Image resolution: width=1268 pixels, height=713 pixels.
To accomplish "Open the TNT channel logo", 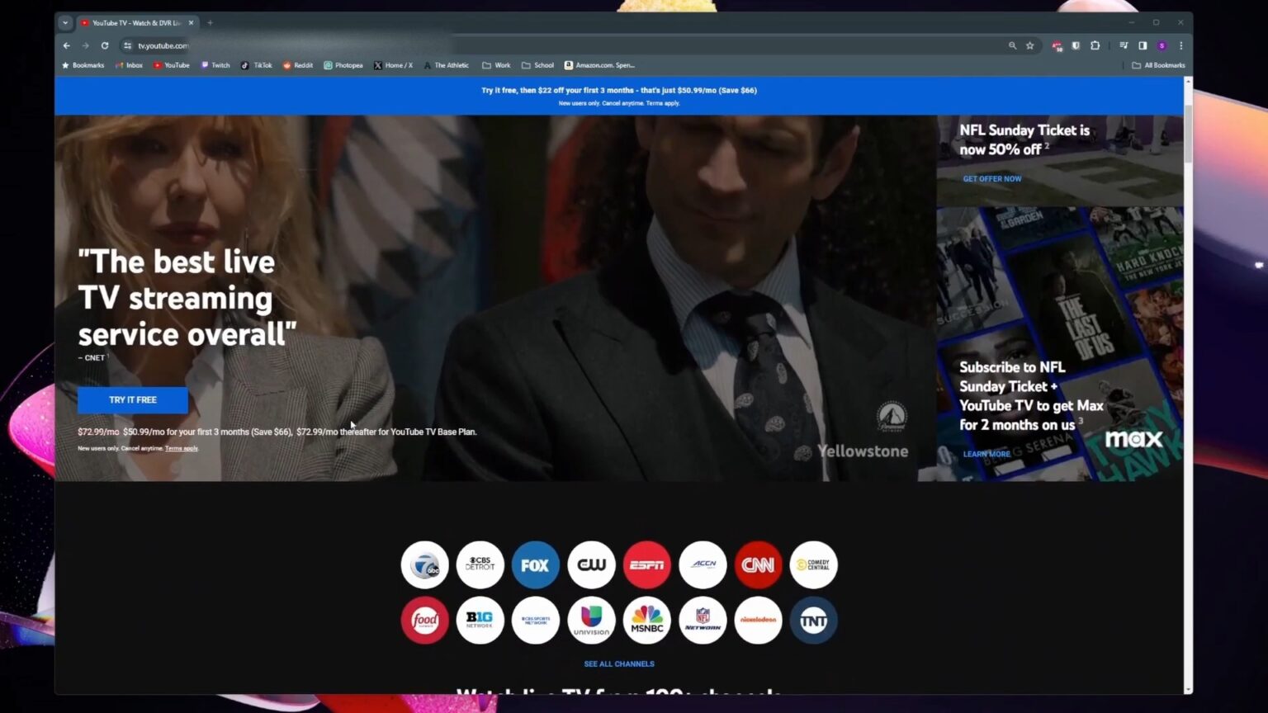I will 813,620.
